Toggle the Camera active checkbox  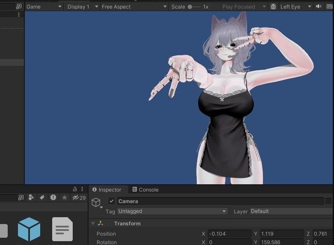click(111, 201)
